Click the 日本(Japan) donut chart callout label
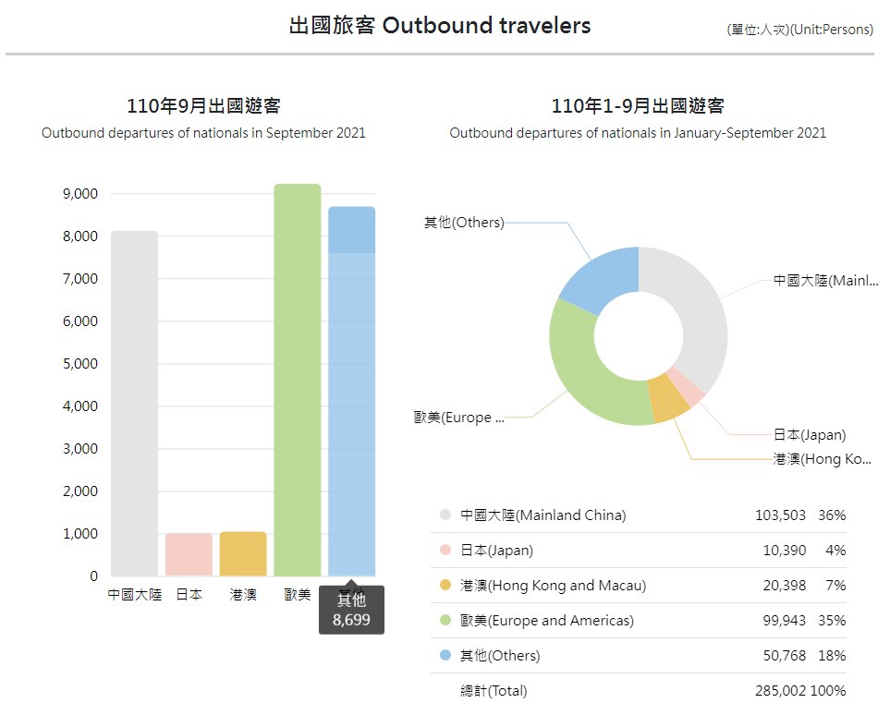Screen dimensions: 890x715 810,434
